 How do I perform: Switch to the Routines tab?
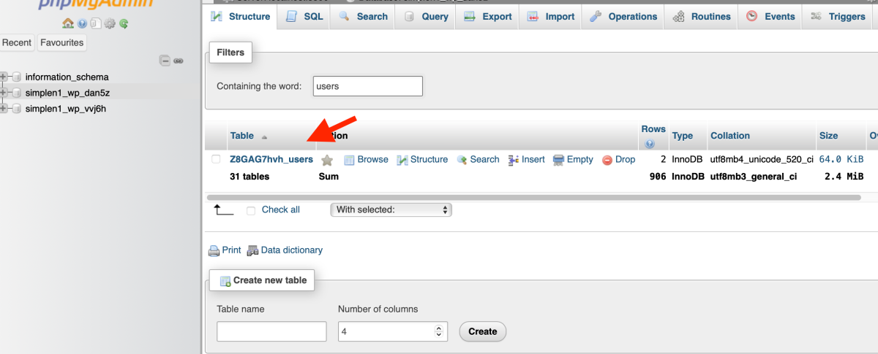[701, 16]
